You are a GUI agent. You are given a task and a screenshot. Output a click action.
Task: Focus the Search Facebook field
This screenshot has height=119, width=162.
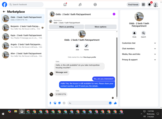coord(26,5)
